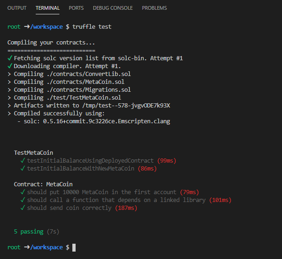Click the ./contracts/Migrations.sol path
This screenshot has width=282, height=259.
click(x=89, y=90)
